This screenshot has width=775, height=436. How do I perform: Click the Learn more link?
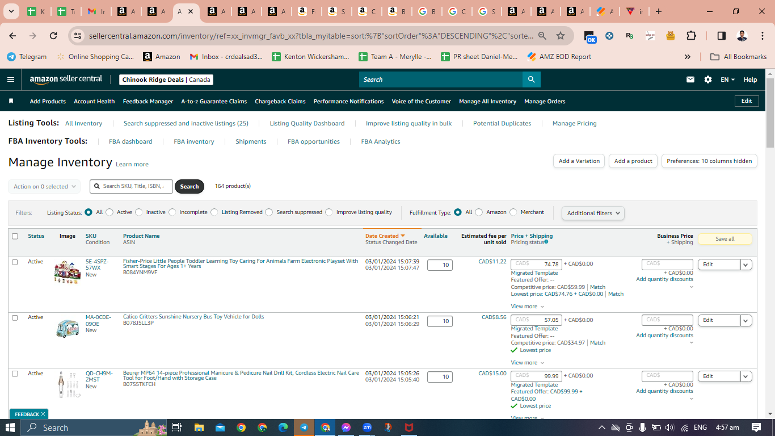point(132,164)
